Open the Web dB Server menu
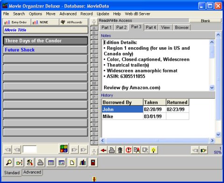 138,14
